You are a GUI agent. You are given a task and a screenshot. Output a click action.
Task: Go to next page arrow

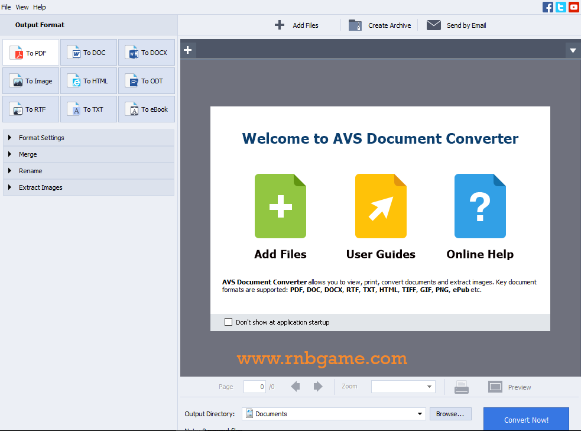point(318,387)
